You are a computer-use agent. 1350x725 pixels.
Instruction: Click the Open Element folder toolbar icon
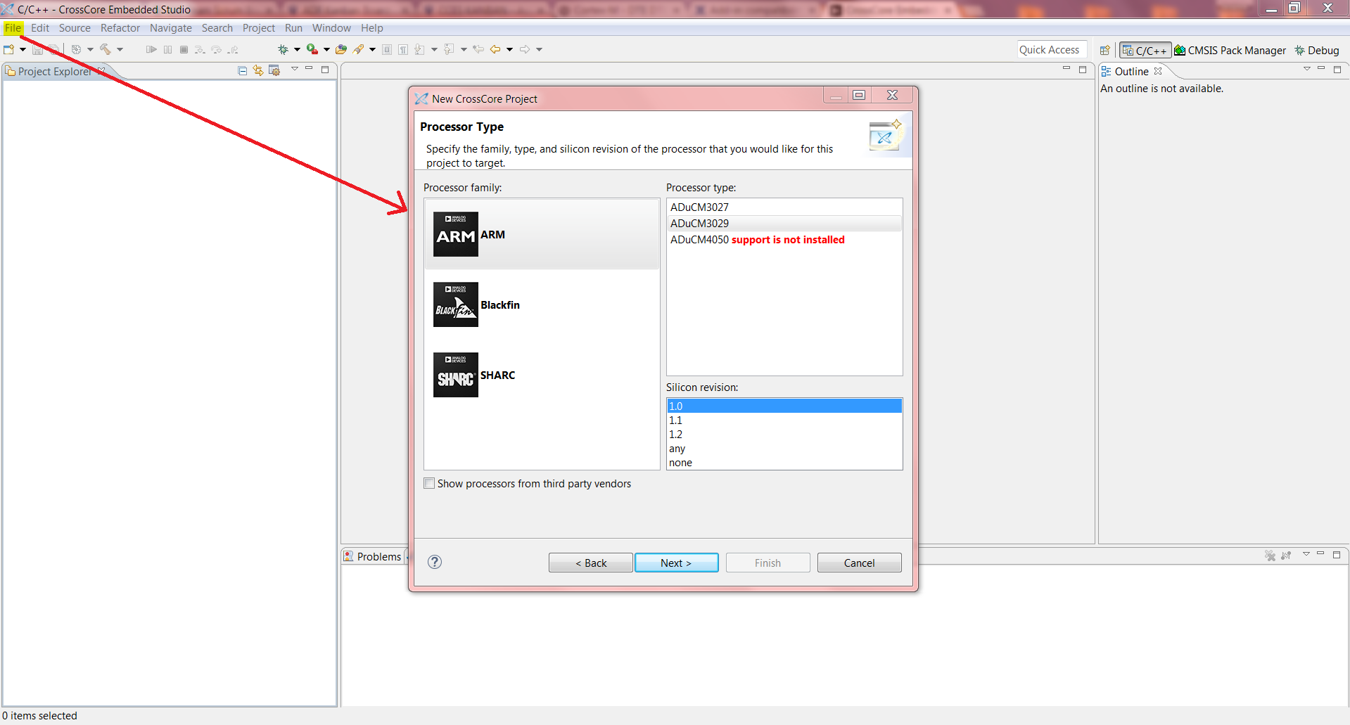pos(341,49)
